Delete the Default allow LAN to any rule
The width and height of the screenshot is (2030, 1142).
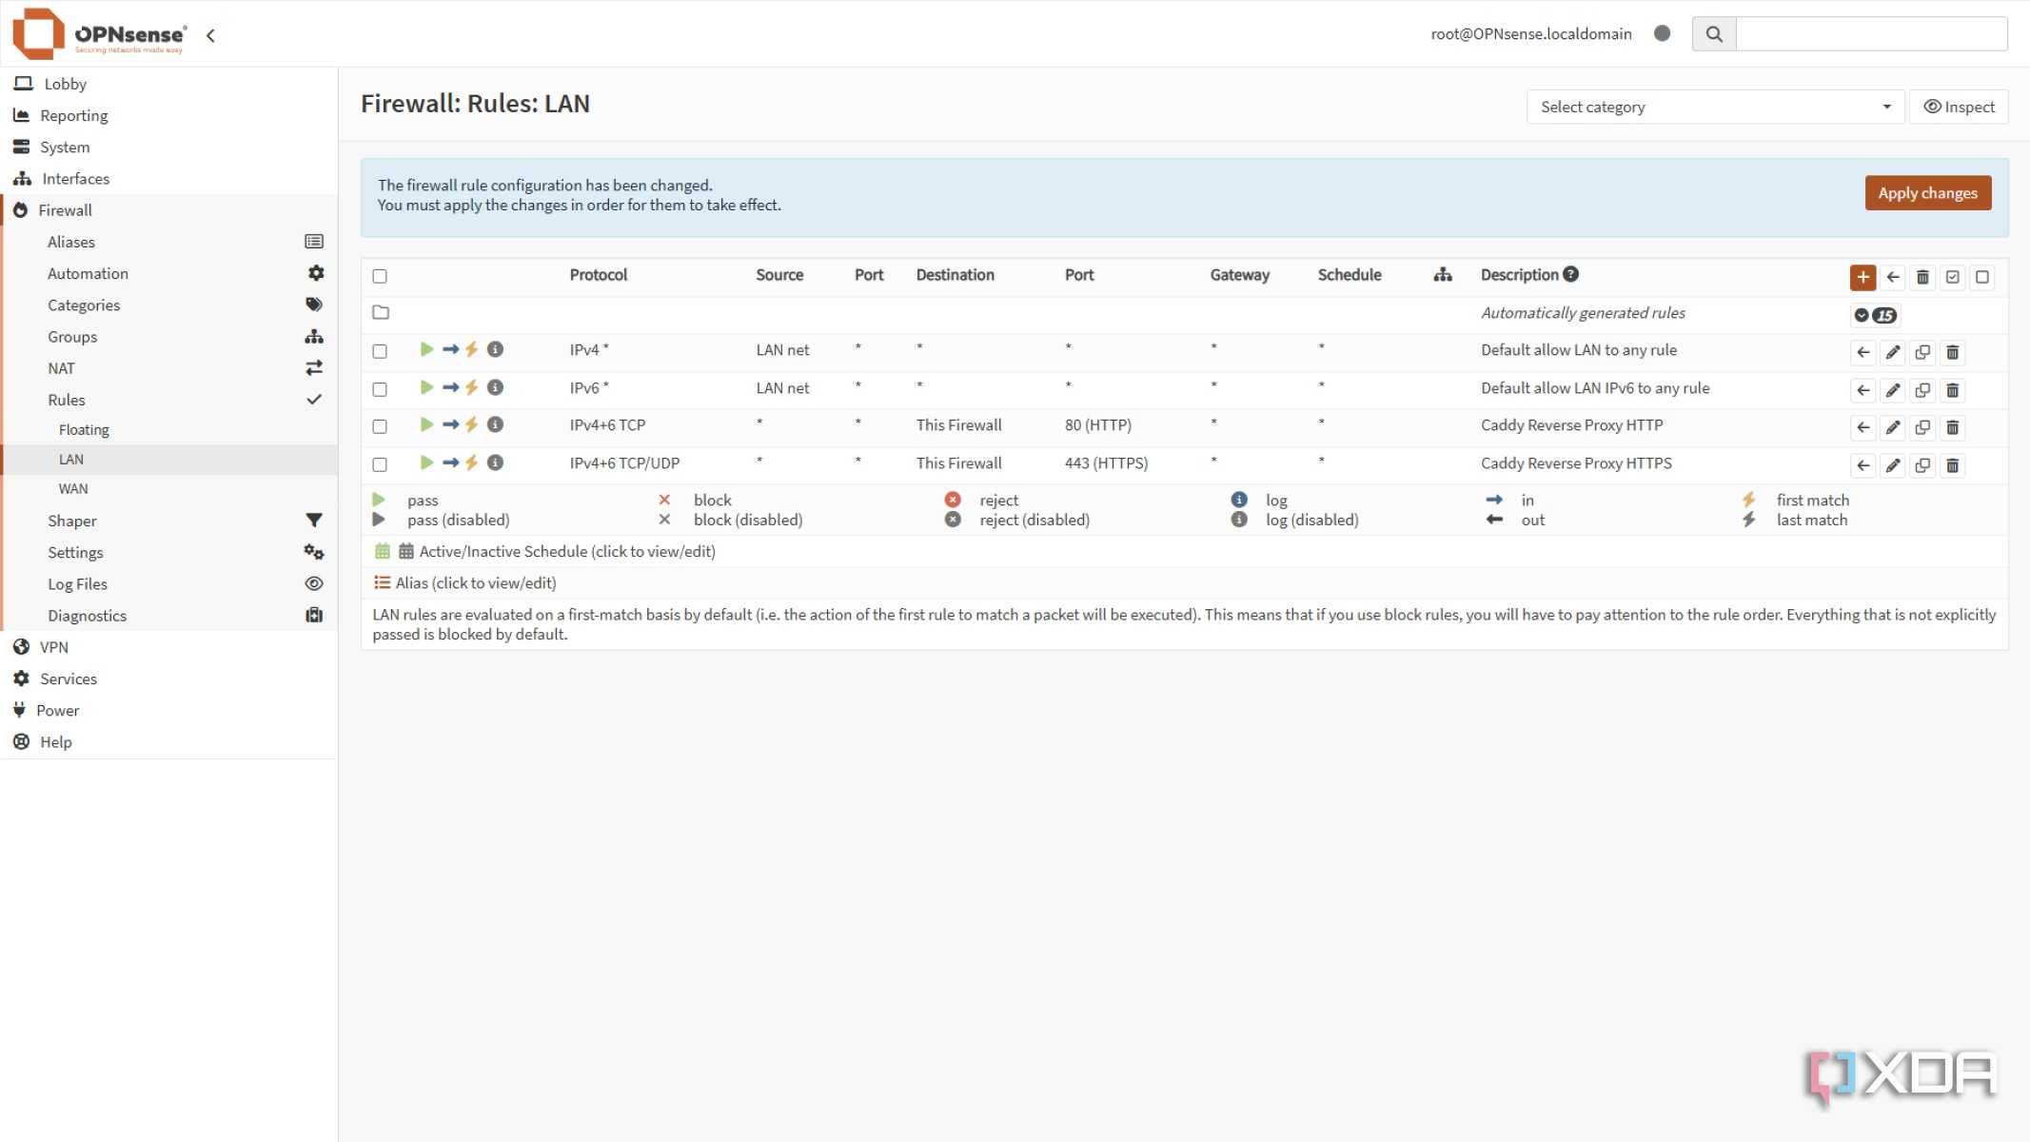coord(1952,352)
